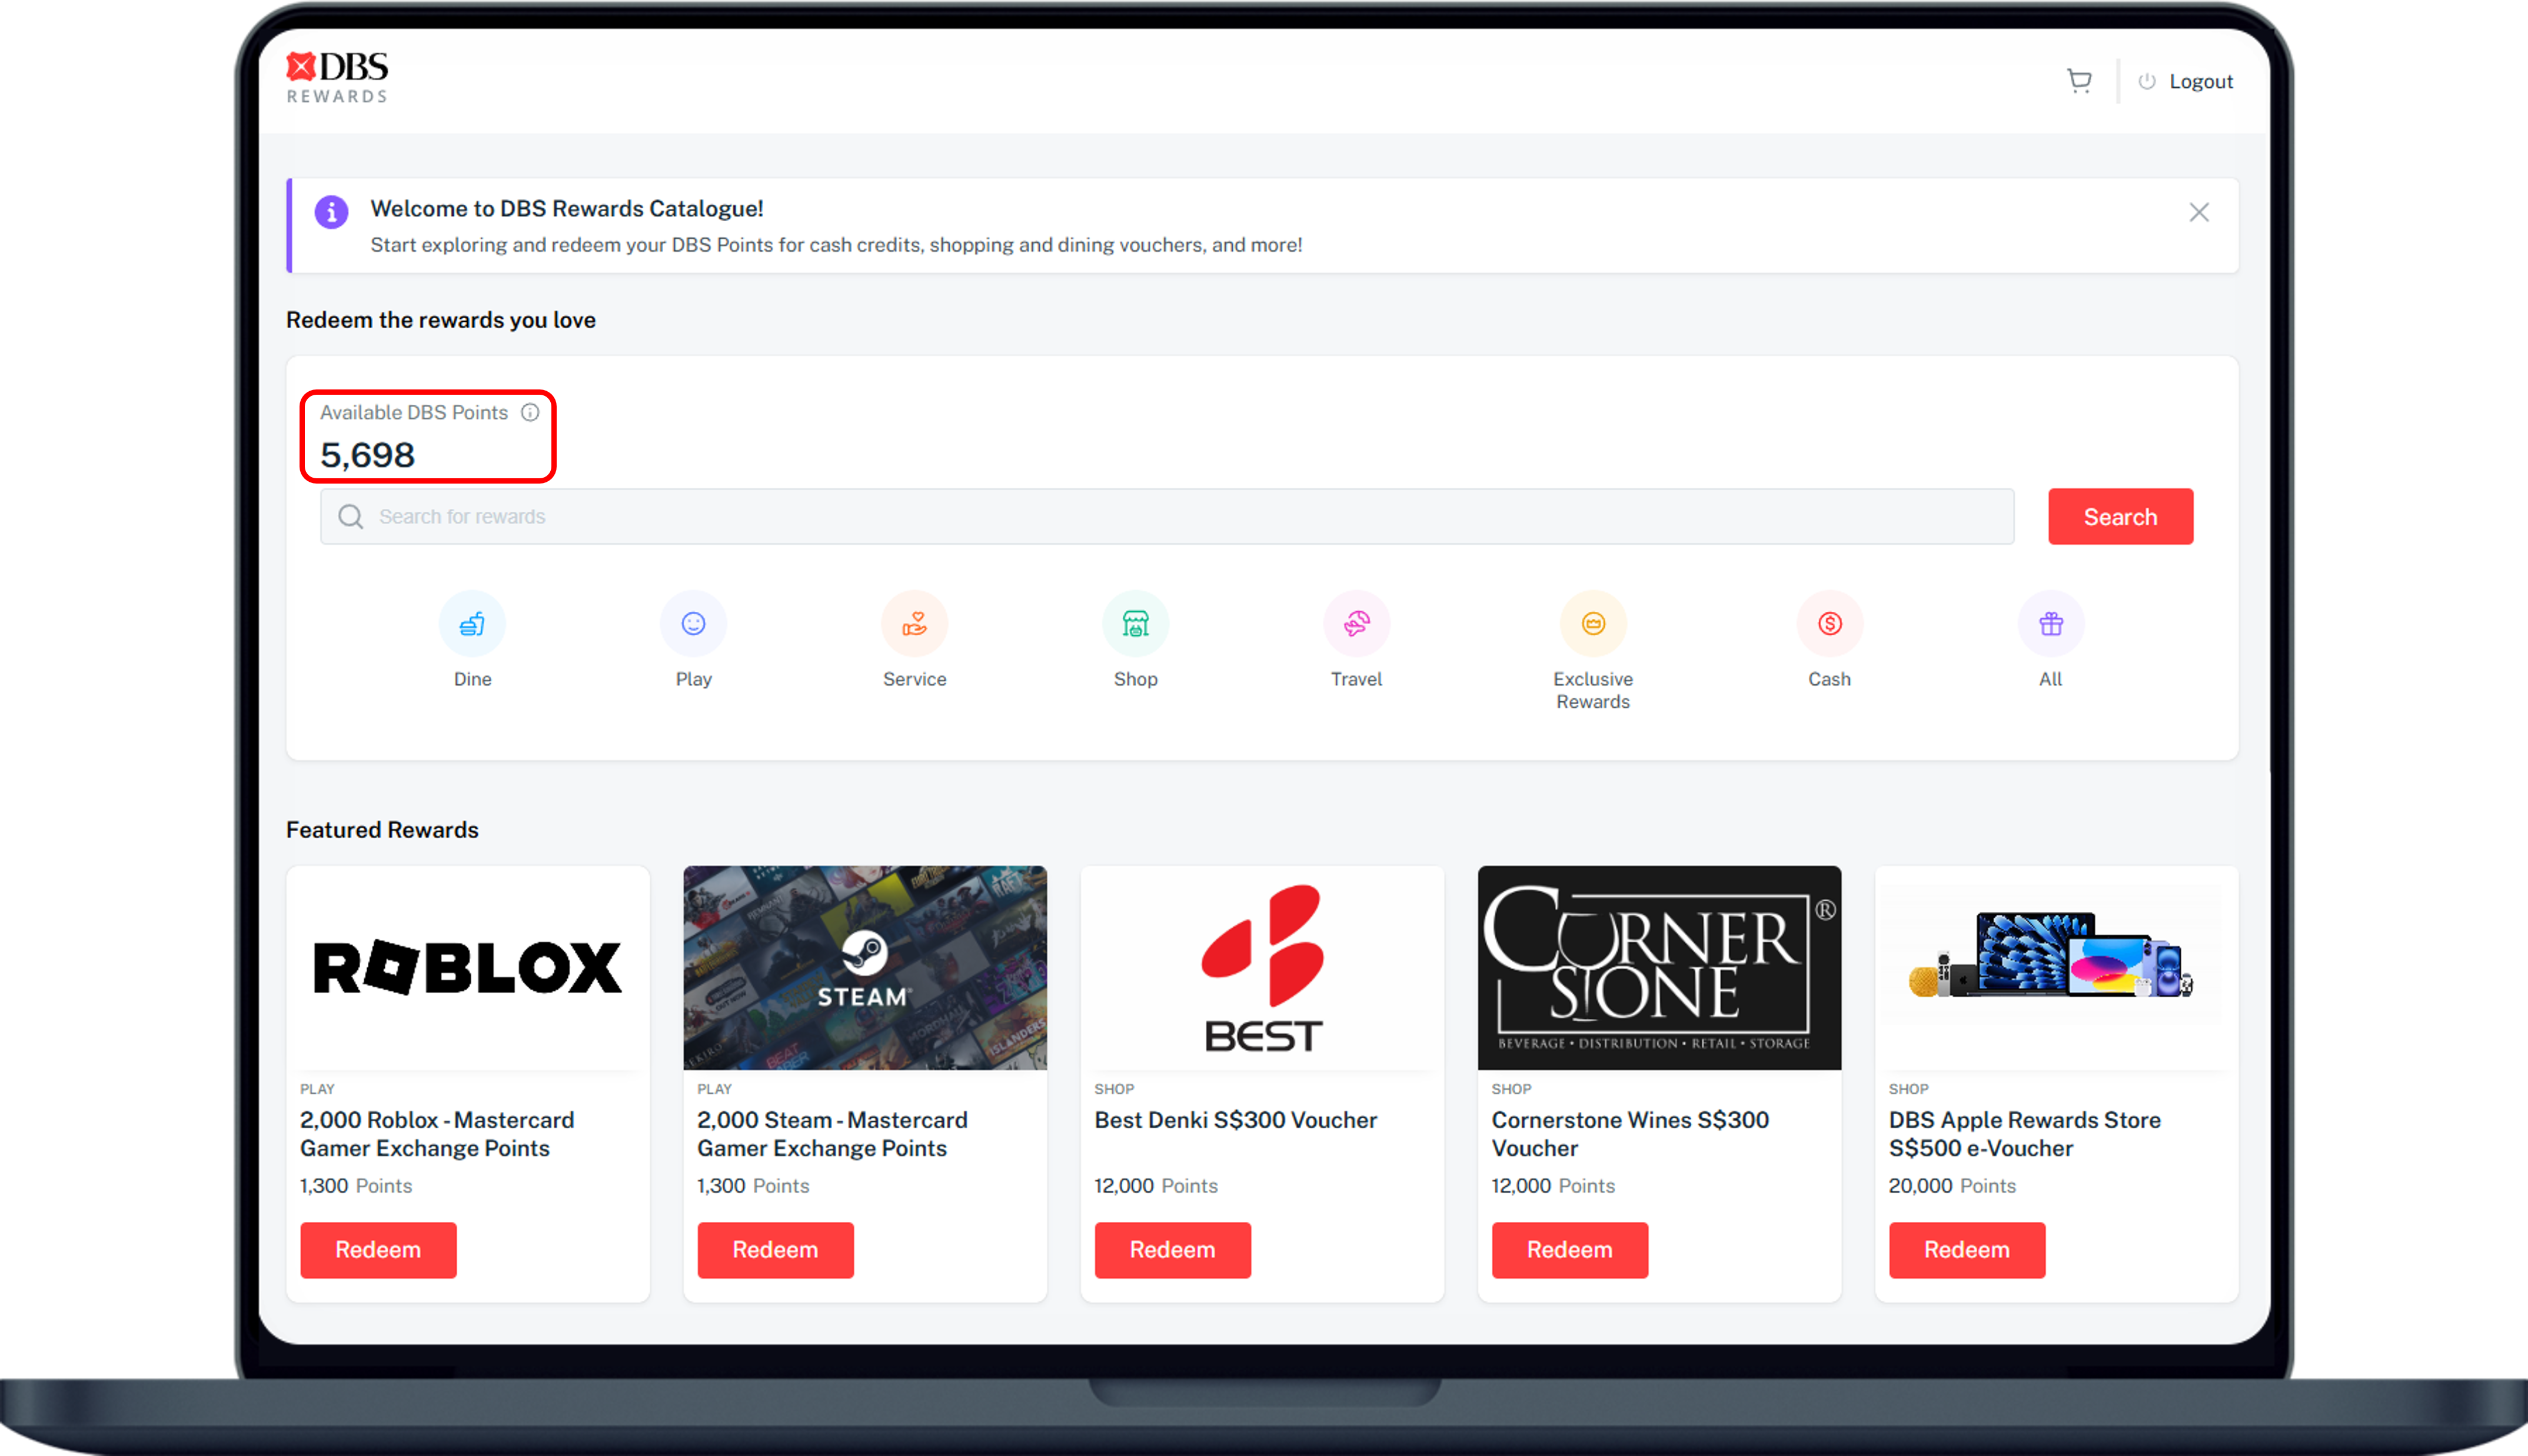The width and height of the screenshot is (2528, 1456).
Task: Redeem DBS Apple Rewards Store e-Voucher
Action: click(1966, 1249)
